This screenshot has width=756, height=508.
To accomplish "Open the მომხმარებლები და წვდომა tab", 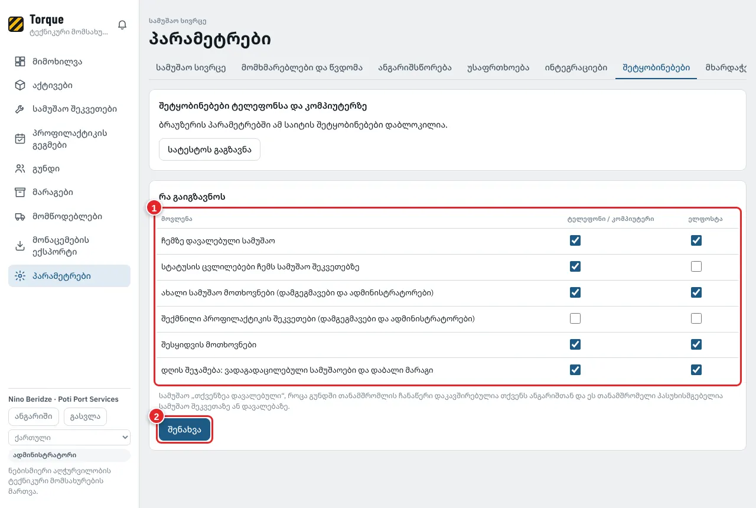I will (x=302, y=67).
